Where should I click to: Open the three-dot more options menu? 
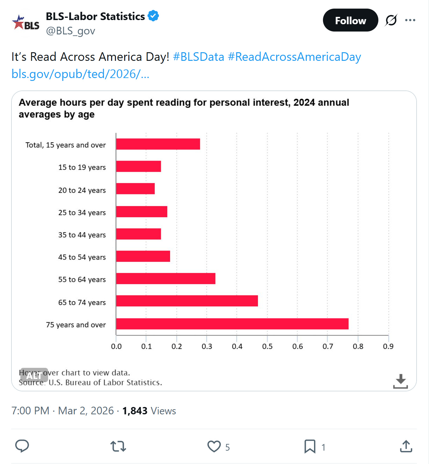point(410,20)
